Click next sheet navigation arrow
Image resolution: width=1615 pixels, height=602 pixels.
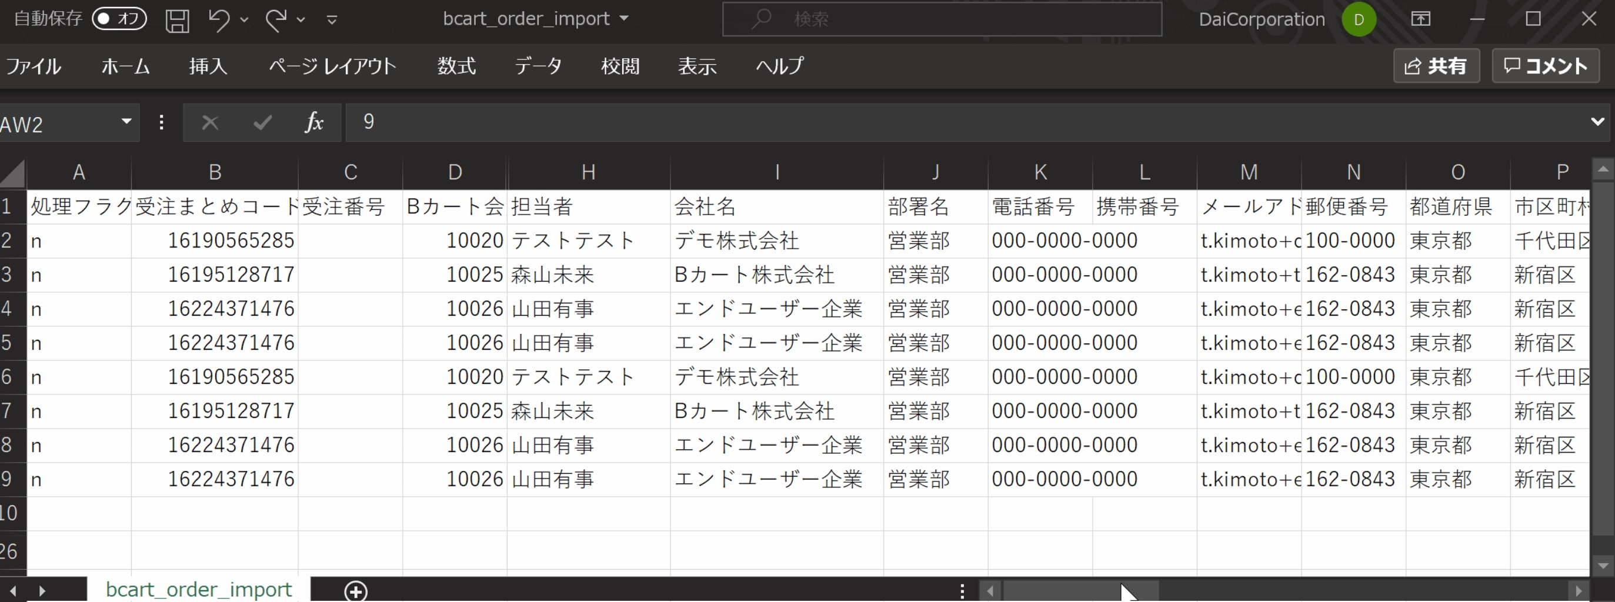tap(42, 591)
